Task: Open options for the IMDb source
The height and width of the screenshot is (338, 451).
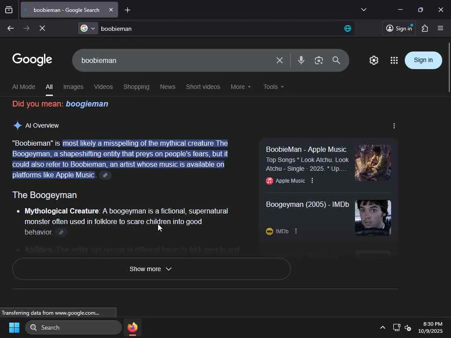Action: coord(296,231)
